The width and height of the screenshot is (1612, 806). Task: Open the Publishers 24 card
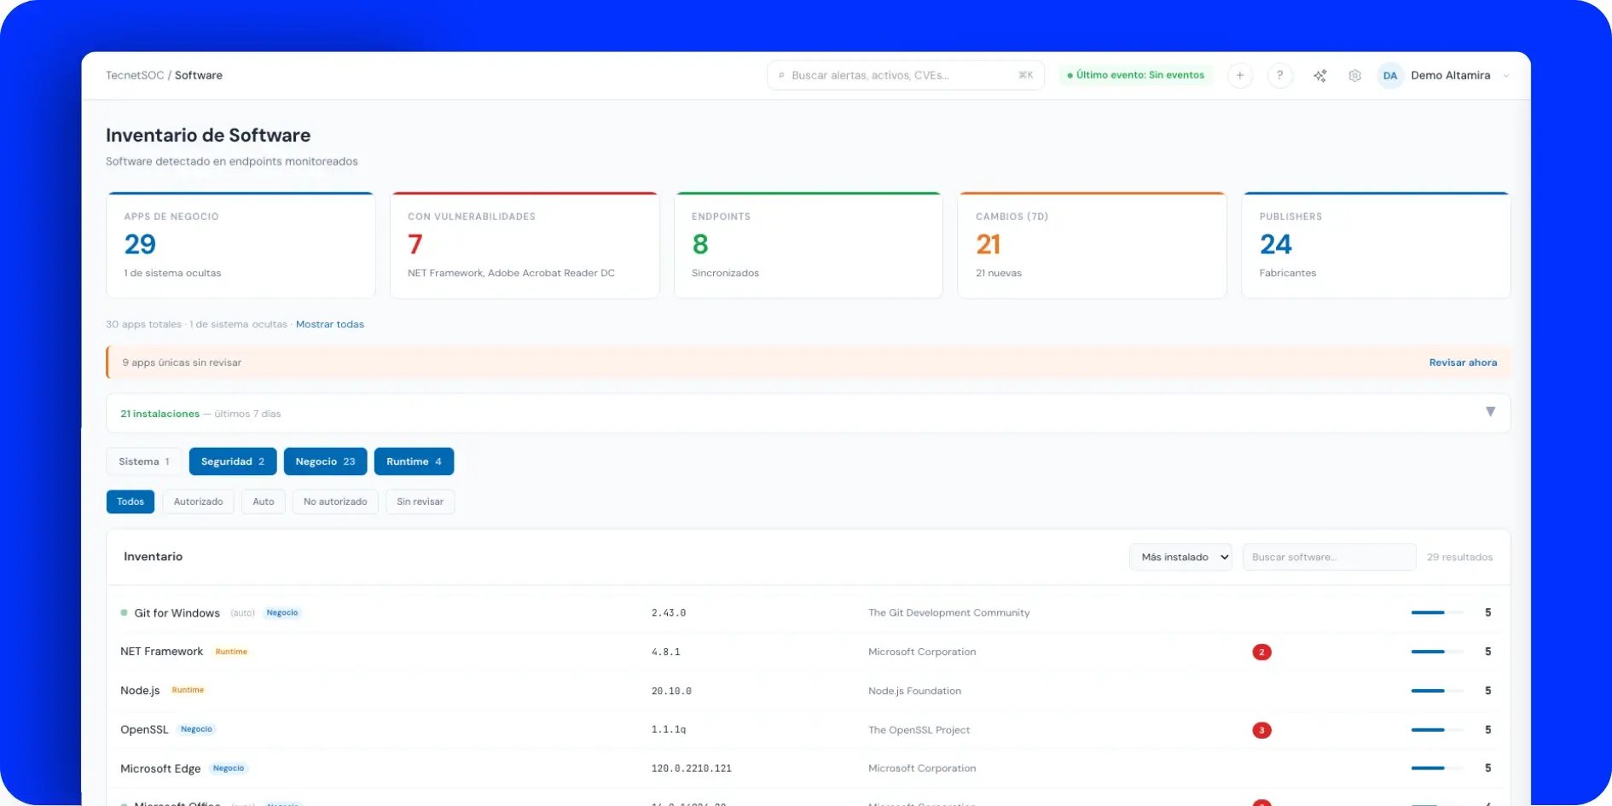(1376, 246)
